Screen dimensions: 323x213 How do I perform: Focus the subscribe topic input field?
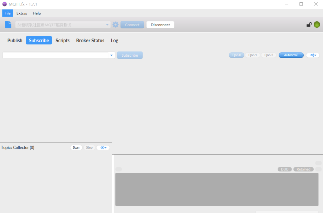(x=56, y=55)
